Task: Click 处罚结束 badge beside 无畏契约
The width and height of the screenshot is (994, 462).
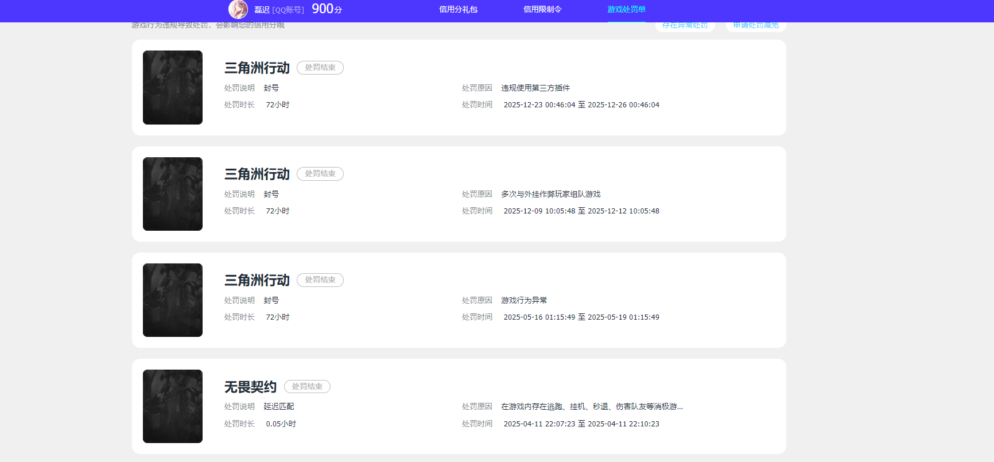Action: [307, 387]
